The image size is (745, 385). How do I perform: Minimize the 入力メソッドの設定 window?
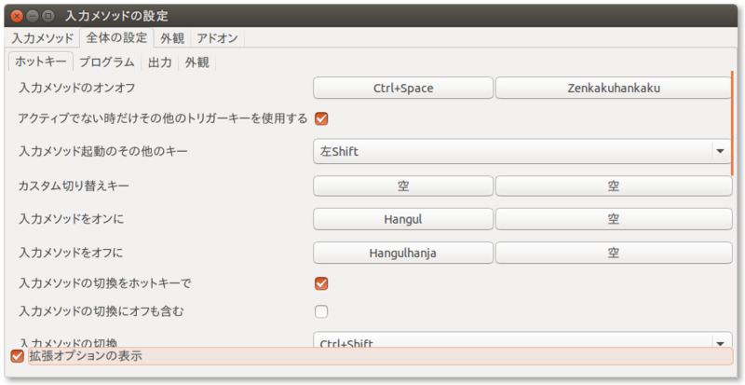pos(33,16)
